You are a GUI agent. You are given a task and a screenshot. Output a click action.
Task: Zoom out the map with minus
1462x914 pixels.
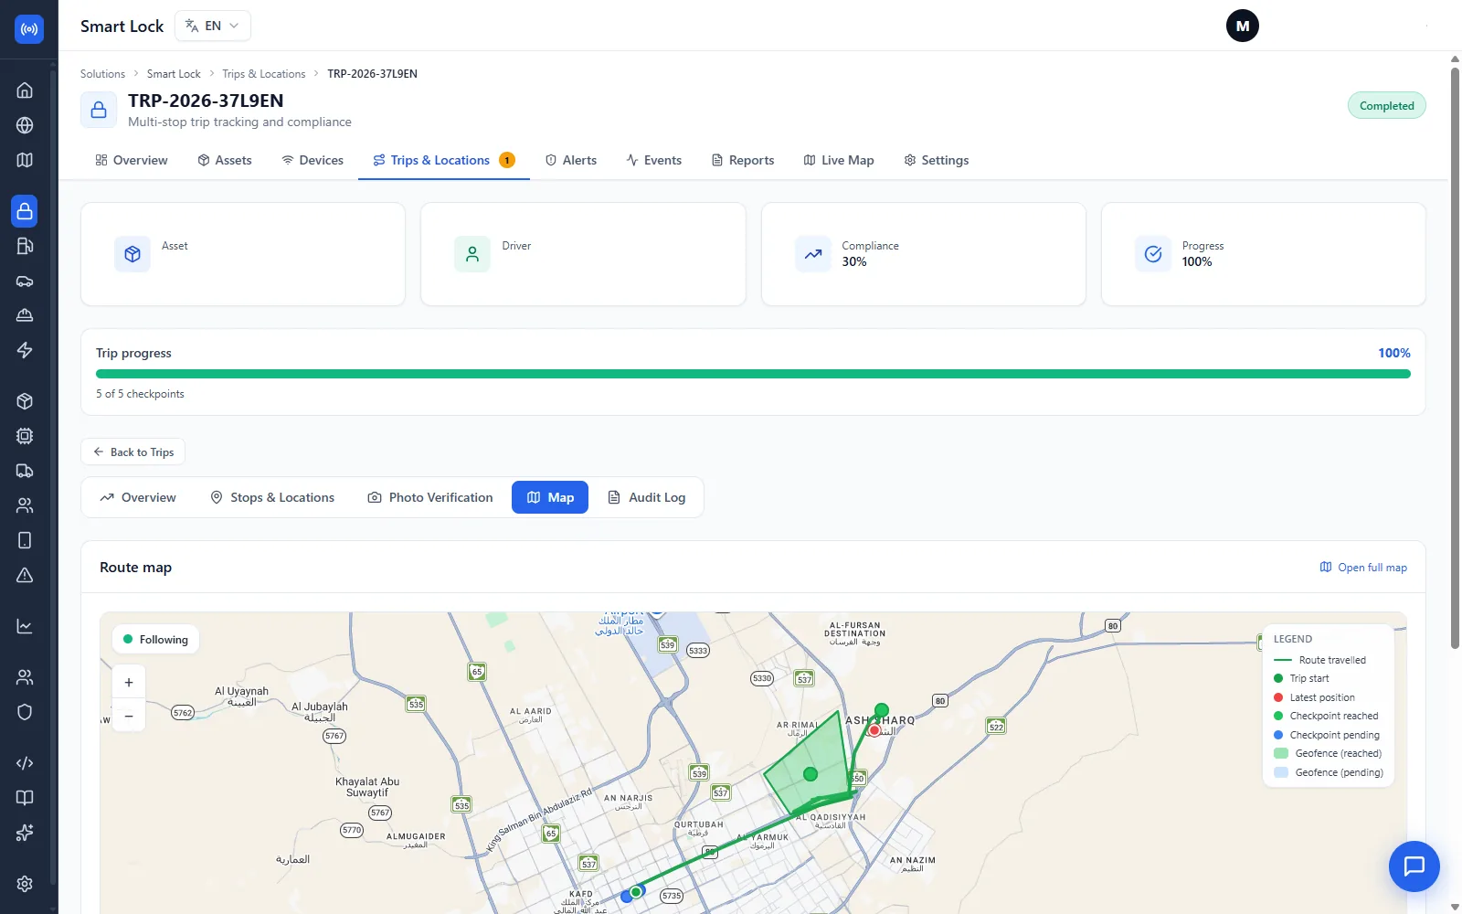coord(129,716)
